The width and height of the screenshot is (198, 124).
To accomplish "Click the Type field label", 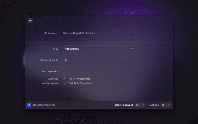I will point(56,49).
